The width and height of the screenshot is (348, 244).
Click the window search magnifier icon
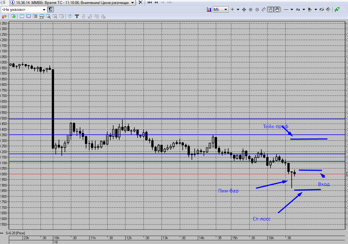[48, 17]
